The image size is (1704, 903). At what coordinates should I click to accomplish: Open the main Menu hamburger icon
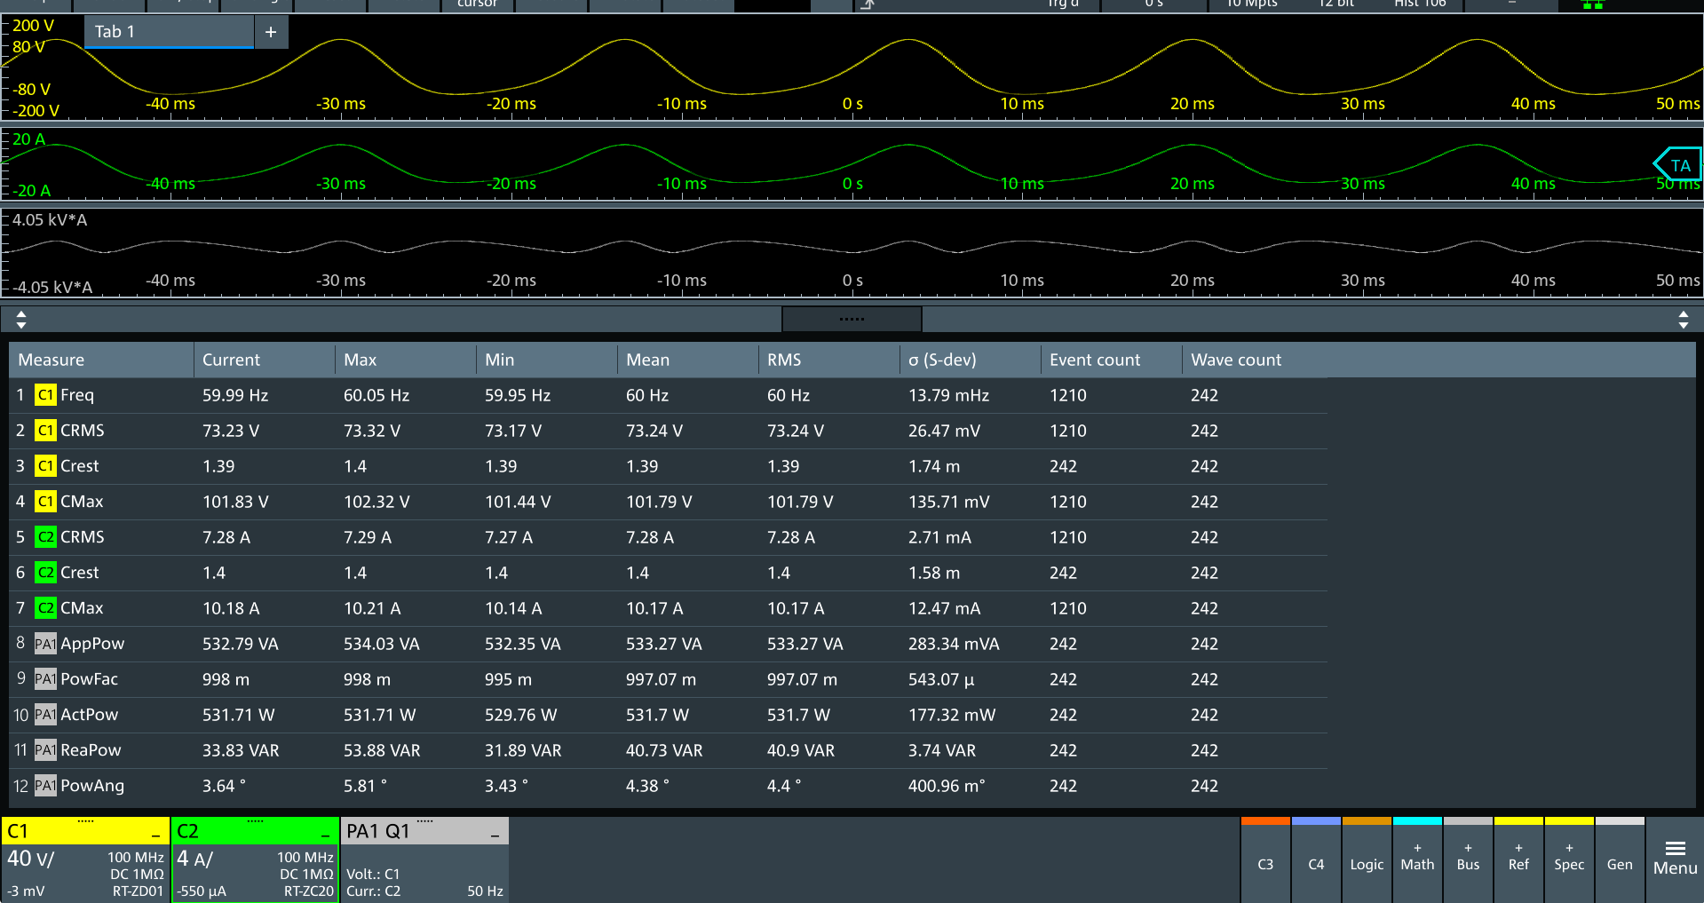[x=1675, y=859]
